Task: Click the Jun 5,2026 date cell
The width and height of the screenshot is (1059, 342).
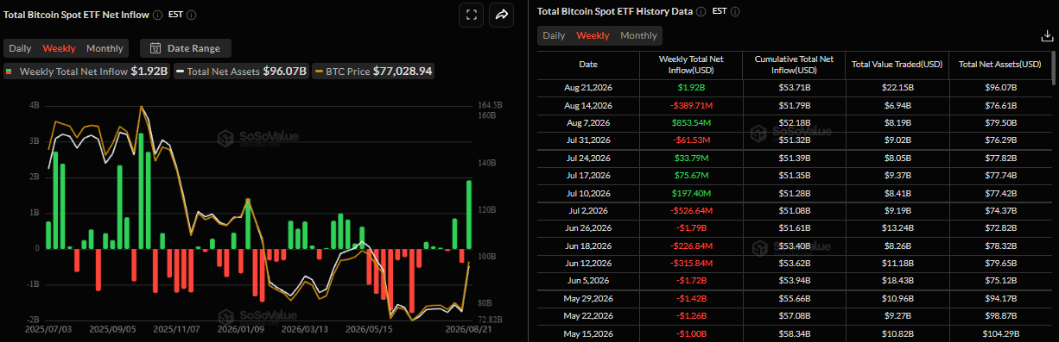Action: coord(587,281)
